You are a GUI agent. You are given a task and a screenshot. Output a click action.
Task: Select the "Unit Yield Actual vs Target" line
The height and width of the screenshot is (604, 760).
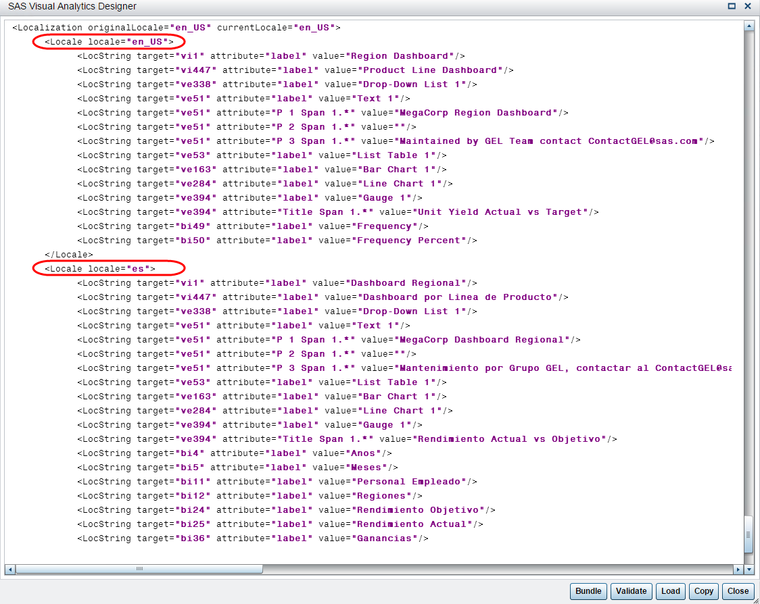[x=338, y=212]
